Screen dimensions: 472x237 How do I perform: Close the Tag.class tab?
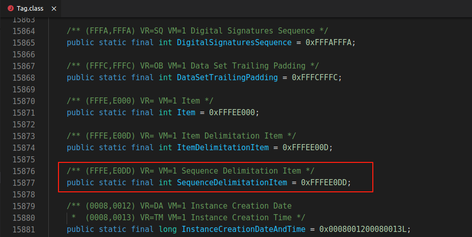pos(54,9)
